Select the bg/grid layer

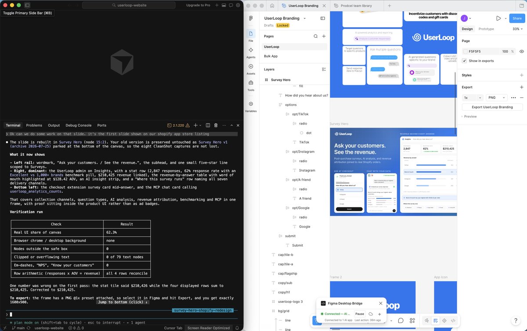click(285, 311)
